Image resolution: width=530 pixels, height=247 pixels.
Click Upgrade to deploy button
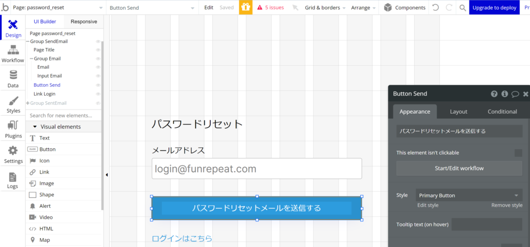click(x=494, y=7)
